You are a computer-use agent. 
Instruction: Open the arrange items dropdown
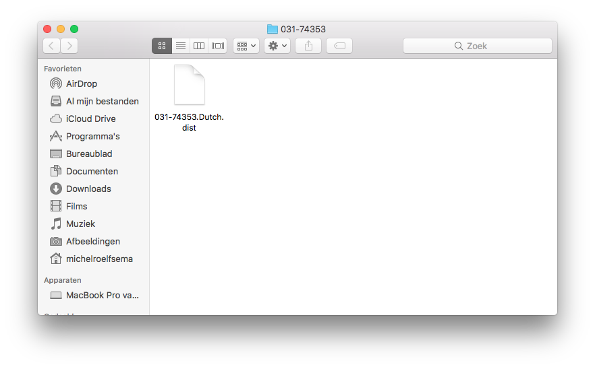pos(246,46)
